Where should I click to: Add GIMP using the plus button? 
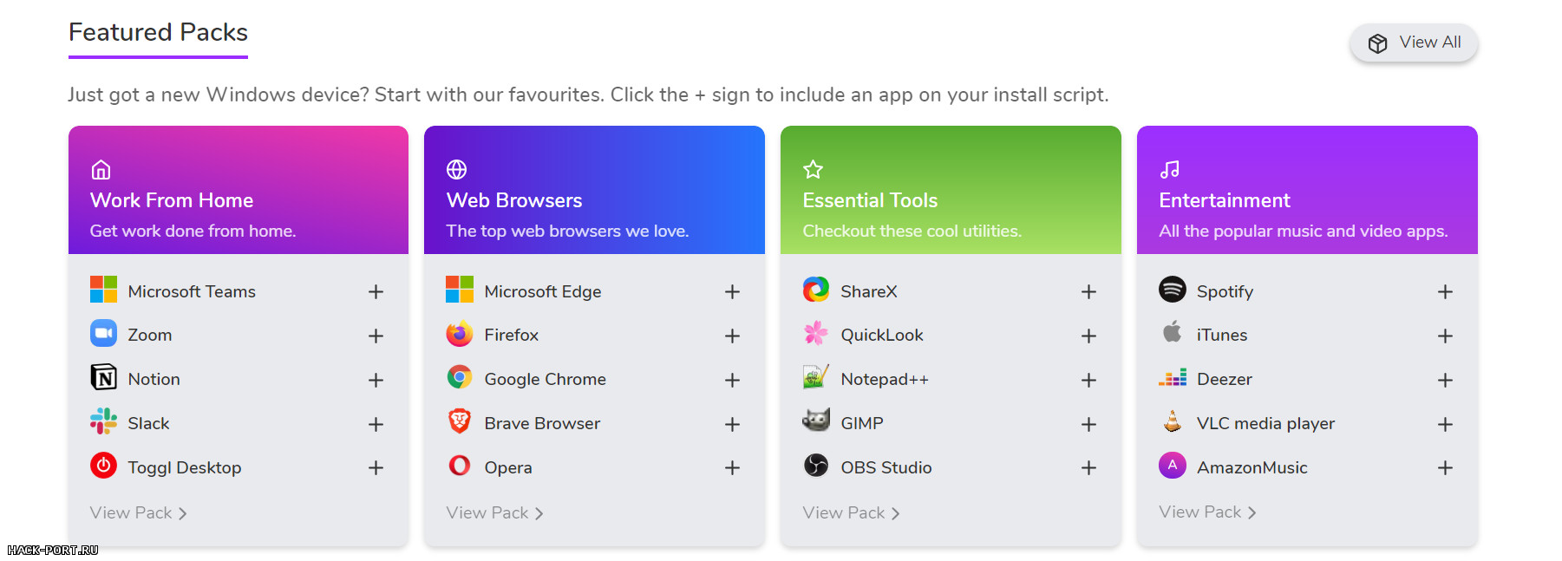tap(1088, 424)
